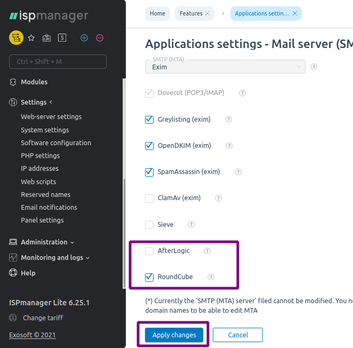Click the Change tariff link
Viewport: 353px width, 348px height.
point(43,318)
